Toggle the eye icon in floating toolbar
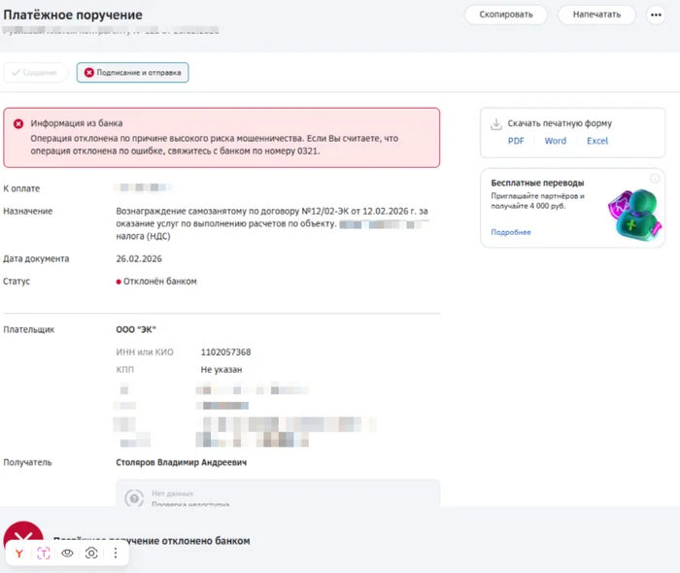The image size is (680, 573). pos(68,553)
